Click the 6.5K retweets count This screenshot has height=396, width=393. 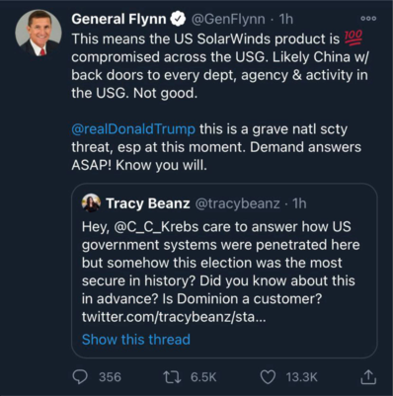pyautogui.click(x=203, y=377)
